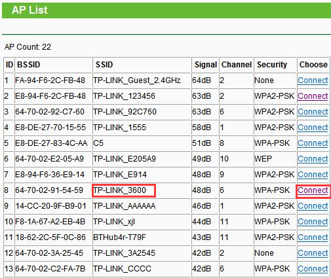
Task: Click Connect for TP-LINK_E914
Action: click(313, 175)
